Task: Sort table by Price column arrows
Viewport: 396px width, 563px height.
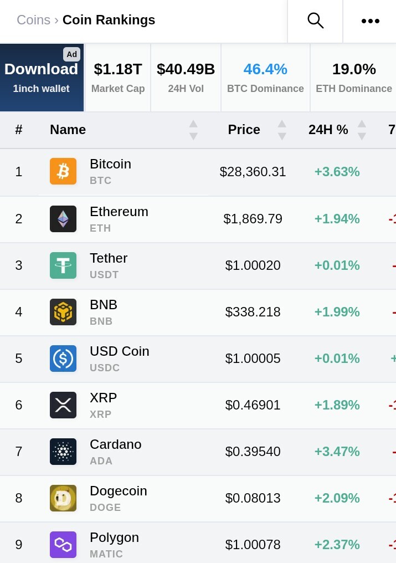Action: (x=282, y=130)
